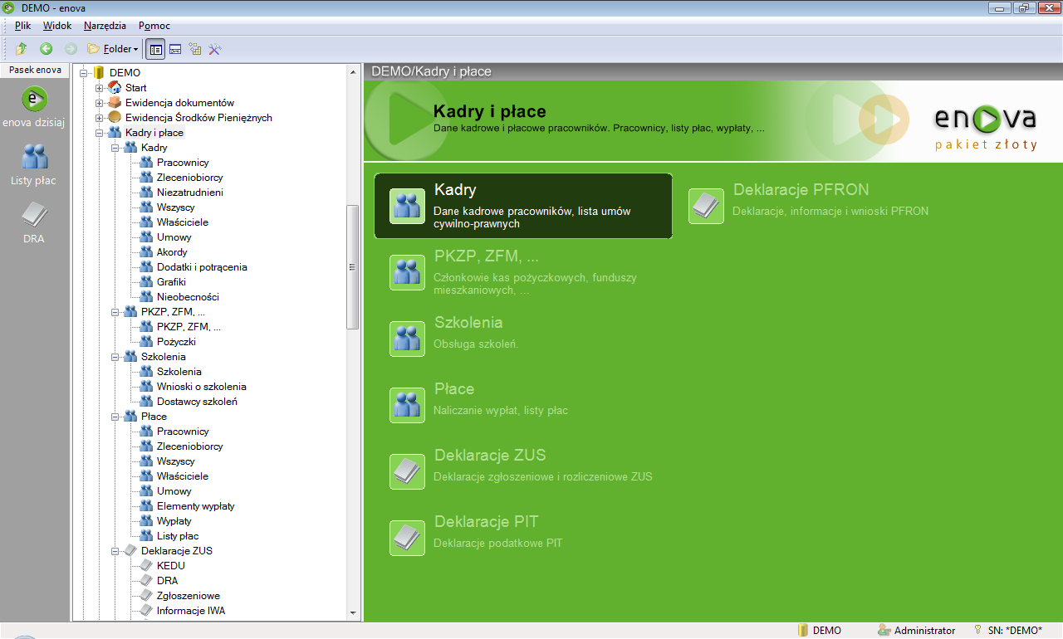Open the Deklaracje ZUS tile title link

[x=490, y=456]
